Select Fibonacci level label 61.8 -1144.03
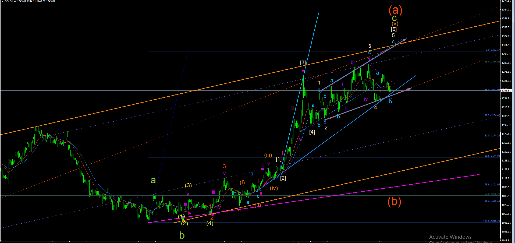This screenshot has width=515, height=243. coord(492,156)
